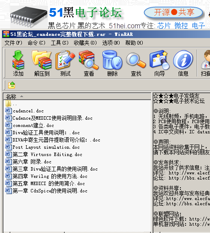Click ◎发布供求 heading in comment panel

click(x=167, y=162)
